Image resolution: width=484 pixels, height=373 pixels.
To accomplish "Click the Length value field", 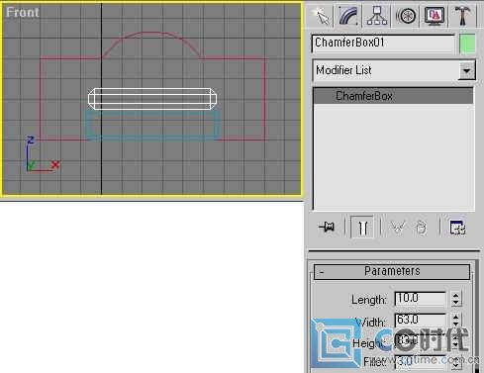I will tap(420, 299).
